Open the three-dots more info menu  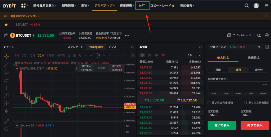coord(127,36)
